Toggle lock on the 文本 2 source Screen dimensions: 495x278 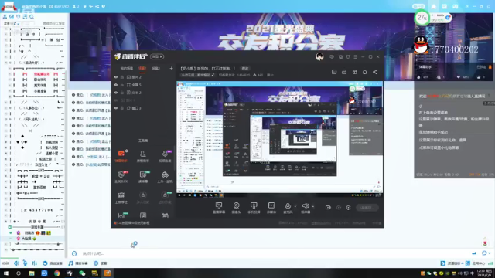click(122, 93)
